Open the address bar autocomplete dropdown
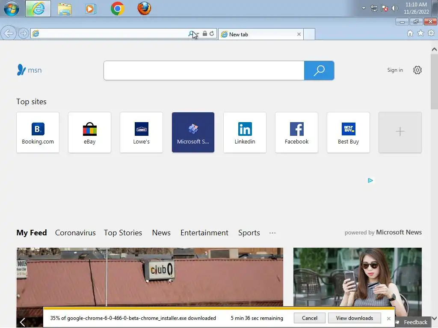438x328 pixels. click(x=198, y=34)
